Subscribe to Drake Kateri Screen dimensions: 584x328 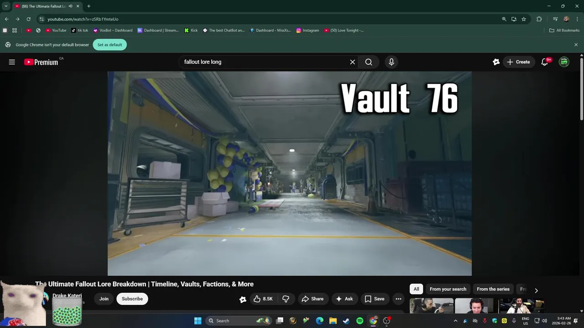[x=132, y=299]
